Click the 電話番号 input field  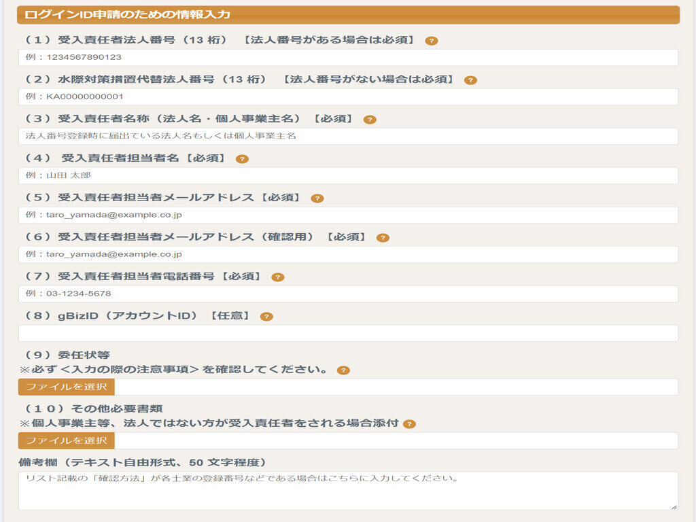[348, 294]
